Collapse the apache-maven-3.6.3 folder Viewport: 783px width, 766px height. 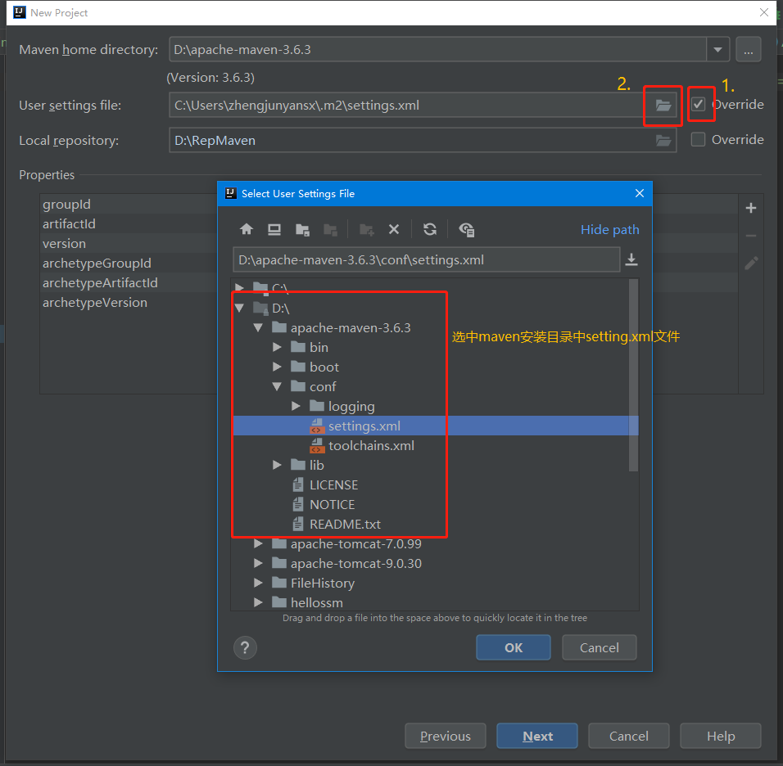(258, 328)
